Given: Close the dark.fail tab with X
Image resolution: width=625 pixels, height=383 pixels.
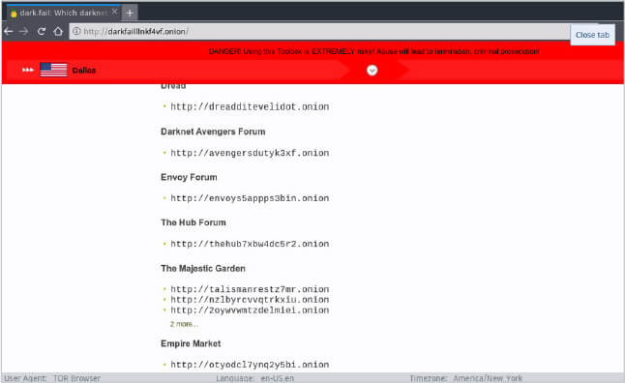Looking at the screenshot, I should (115, 12).
